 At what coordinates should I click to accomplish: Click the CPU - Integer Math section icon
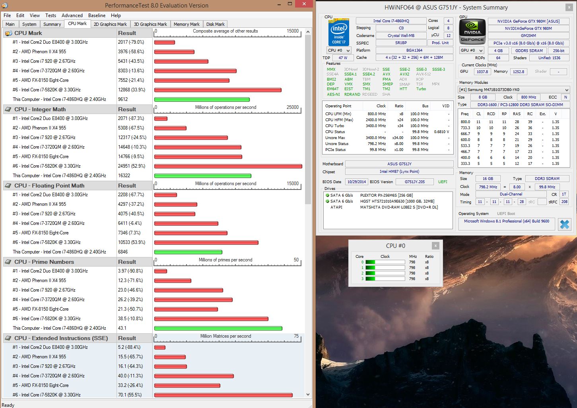click(x=8, y=109)
